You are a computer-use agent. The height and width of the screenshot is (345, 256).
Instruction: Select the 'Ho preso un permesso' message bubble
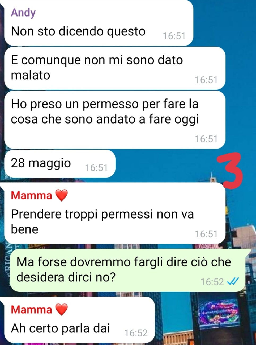pos(115,120)
